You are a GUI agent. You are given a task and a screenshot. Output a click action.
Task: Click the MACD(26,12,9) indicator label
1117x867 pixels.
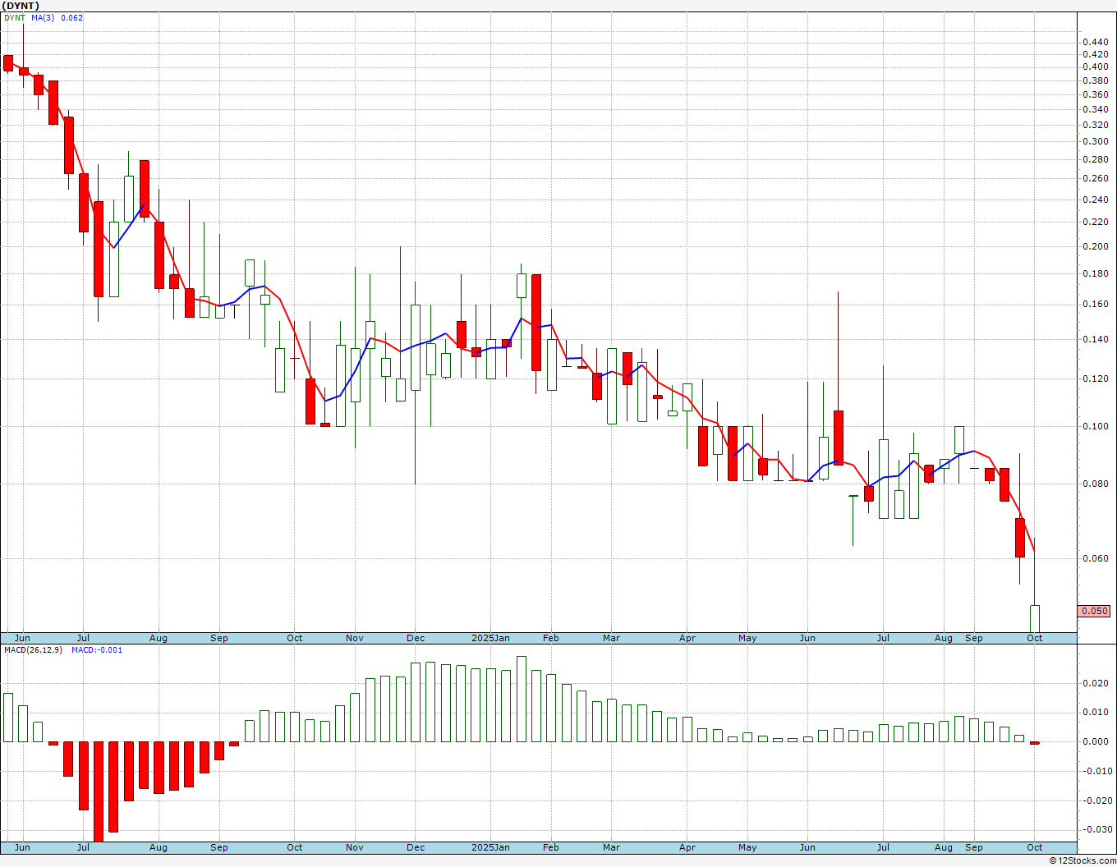click(x=34, y=650)
